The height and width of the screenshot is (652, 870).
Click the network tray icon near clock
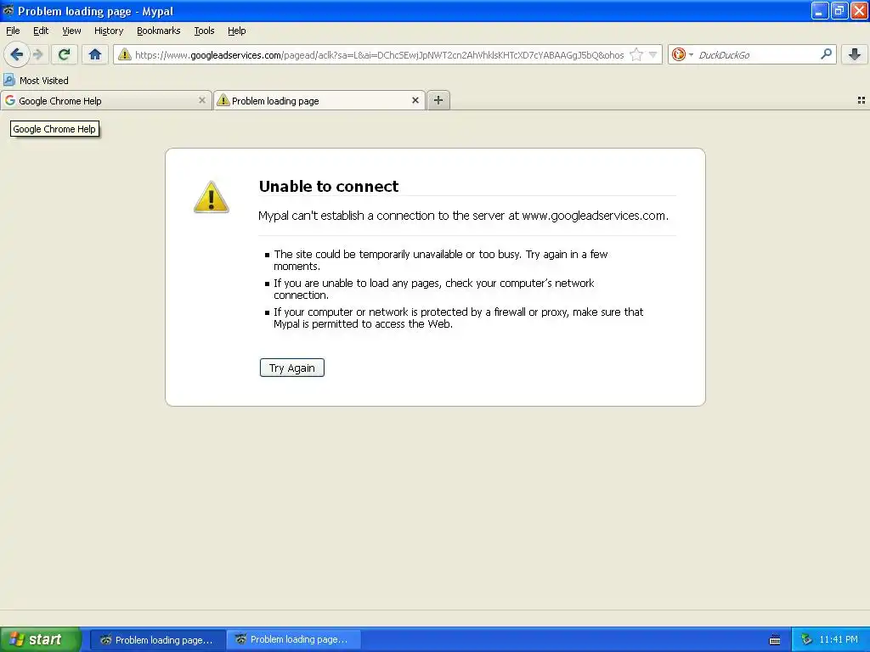807,639
